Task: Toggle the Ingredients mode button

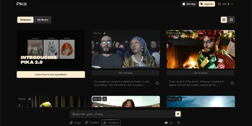Action: pos(111,123)
